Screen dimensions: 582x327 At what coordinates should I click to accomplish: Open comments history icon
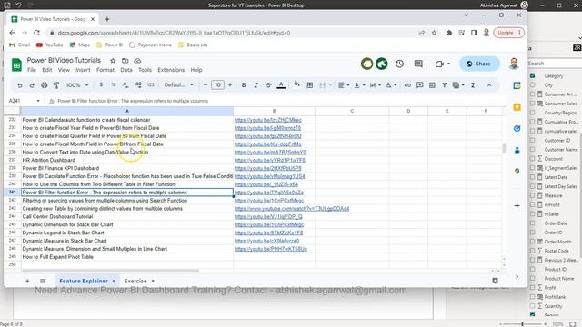418,64
